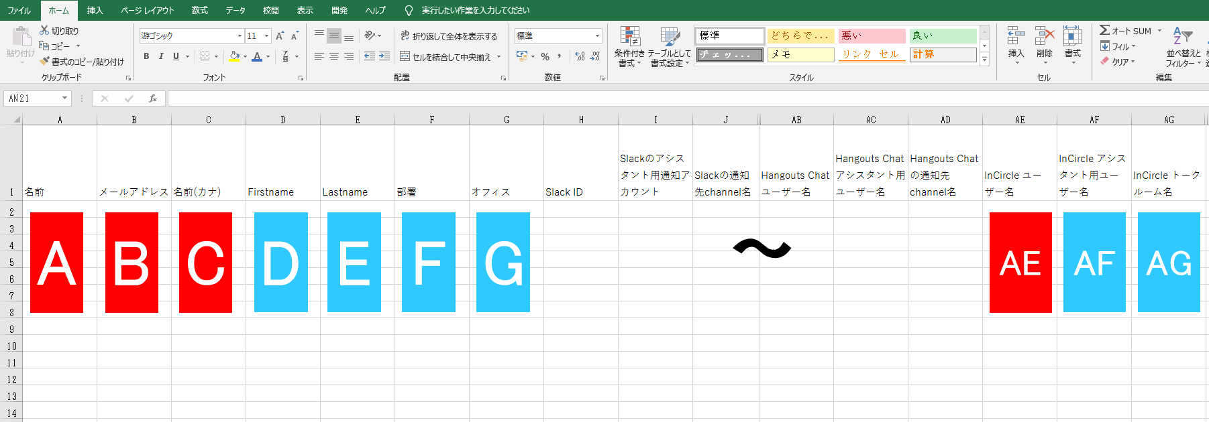Open the number format 標準 dropdown
Image resolution: width=1209 pixels, height=422 pixels.
pos(597,36)
